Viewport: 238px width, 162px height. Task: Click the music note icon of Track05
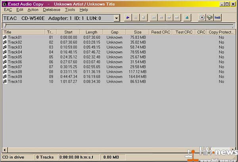tap(5, 57)
